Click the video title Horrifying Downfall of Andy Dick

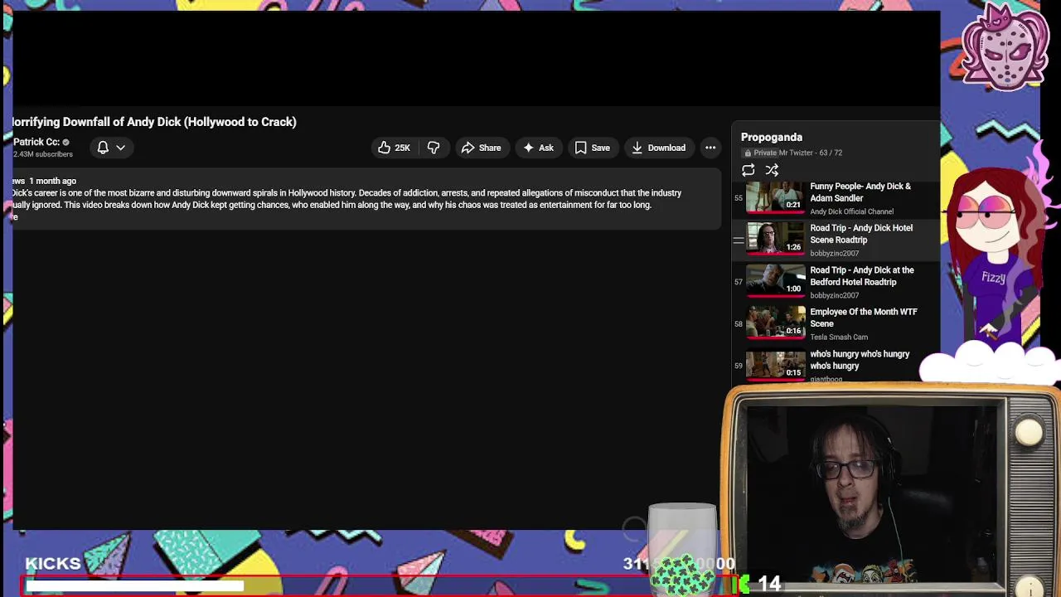[154, 122]
